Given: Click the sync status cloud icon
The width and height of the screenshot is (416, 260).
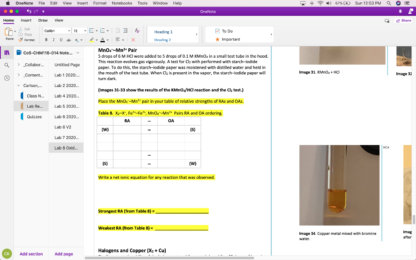Looking at the screenshot, I should coord(387,21).
